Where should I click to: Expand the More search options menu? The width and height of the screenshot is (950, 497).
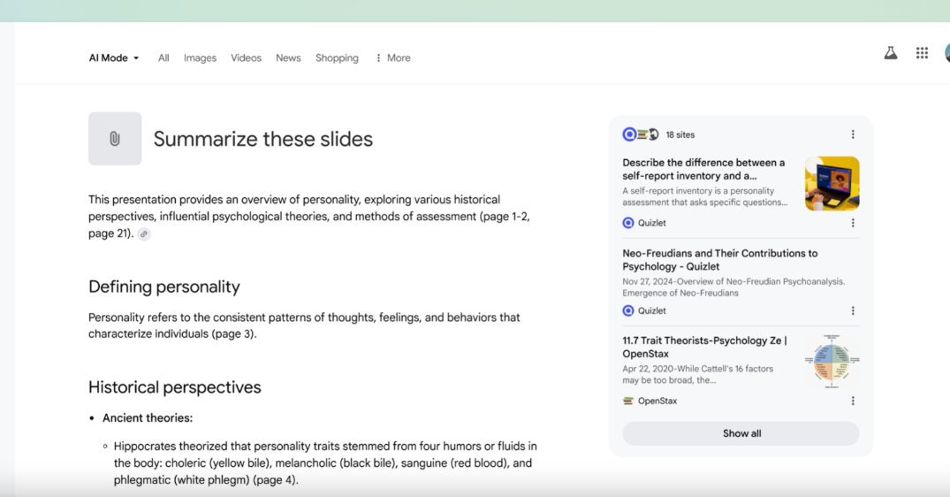coord(393,58)
